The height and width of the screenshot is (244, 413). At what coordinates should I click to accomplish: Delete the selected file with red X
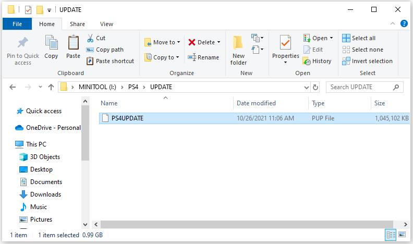coord(201,42)
